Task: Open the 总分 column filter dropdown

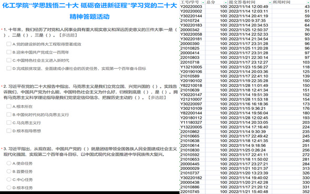Action: (226, 2)
